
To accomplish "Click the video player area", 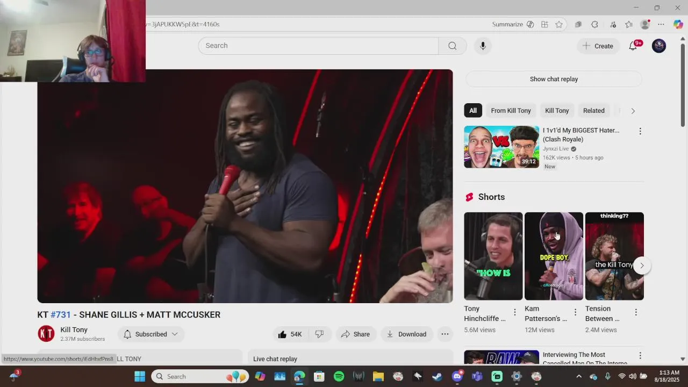I will pyautogui.click(x=245, y=186).
